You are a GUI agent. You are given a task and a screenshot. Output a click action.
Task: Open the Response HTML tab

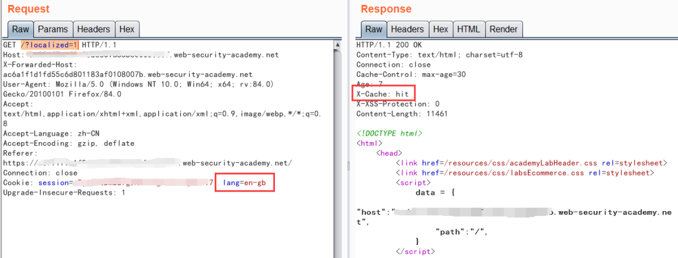468,29
